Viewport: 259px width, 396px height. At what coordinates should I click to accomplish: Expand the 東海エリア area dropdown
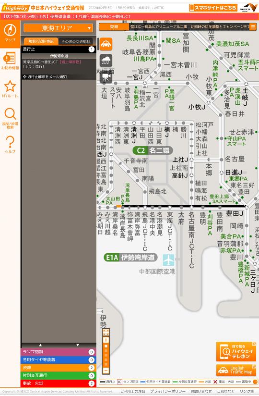[x=59, y=28]
